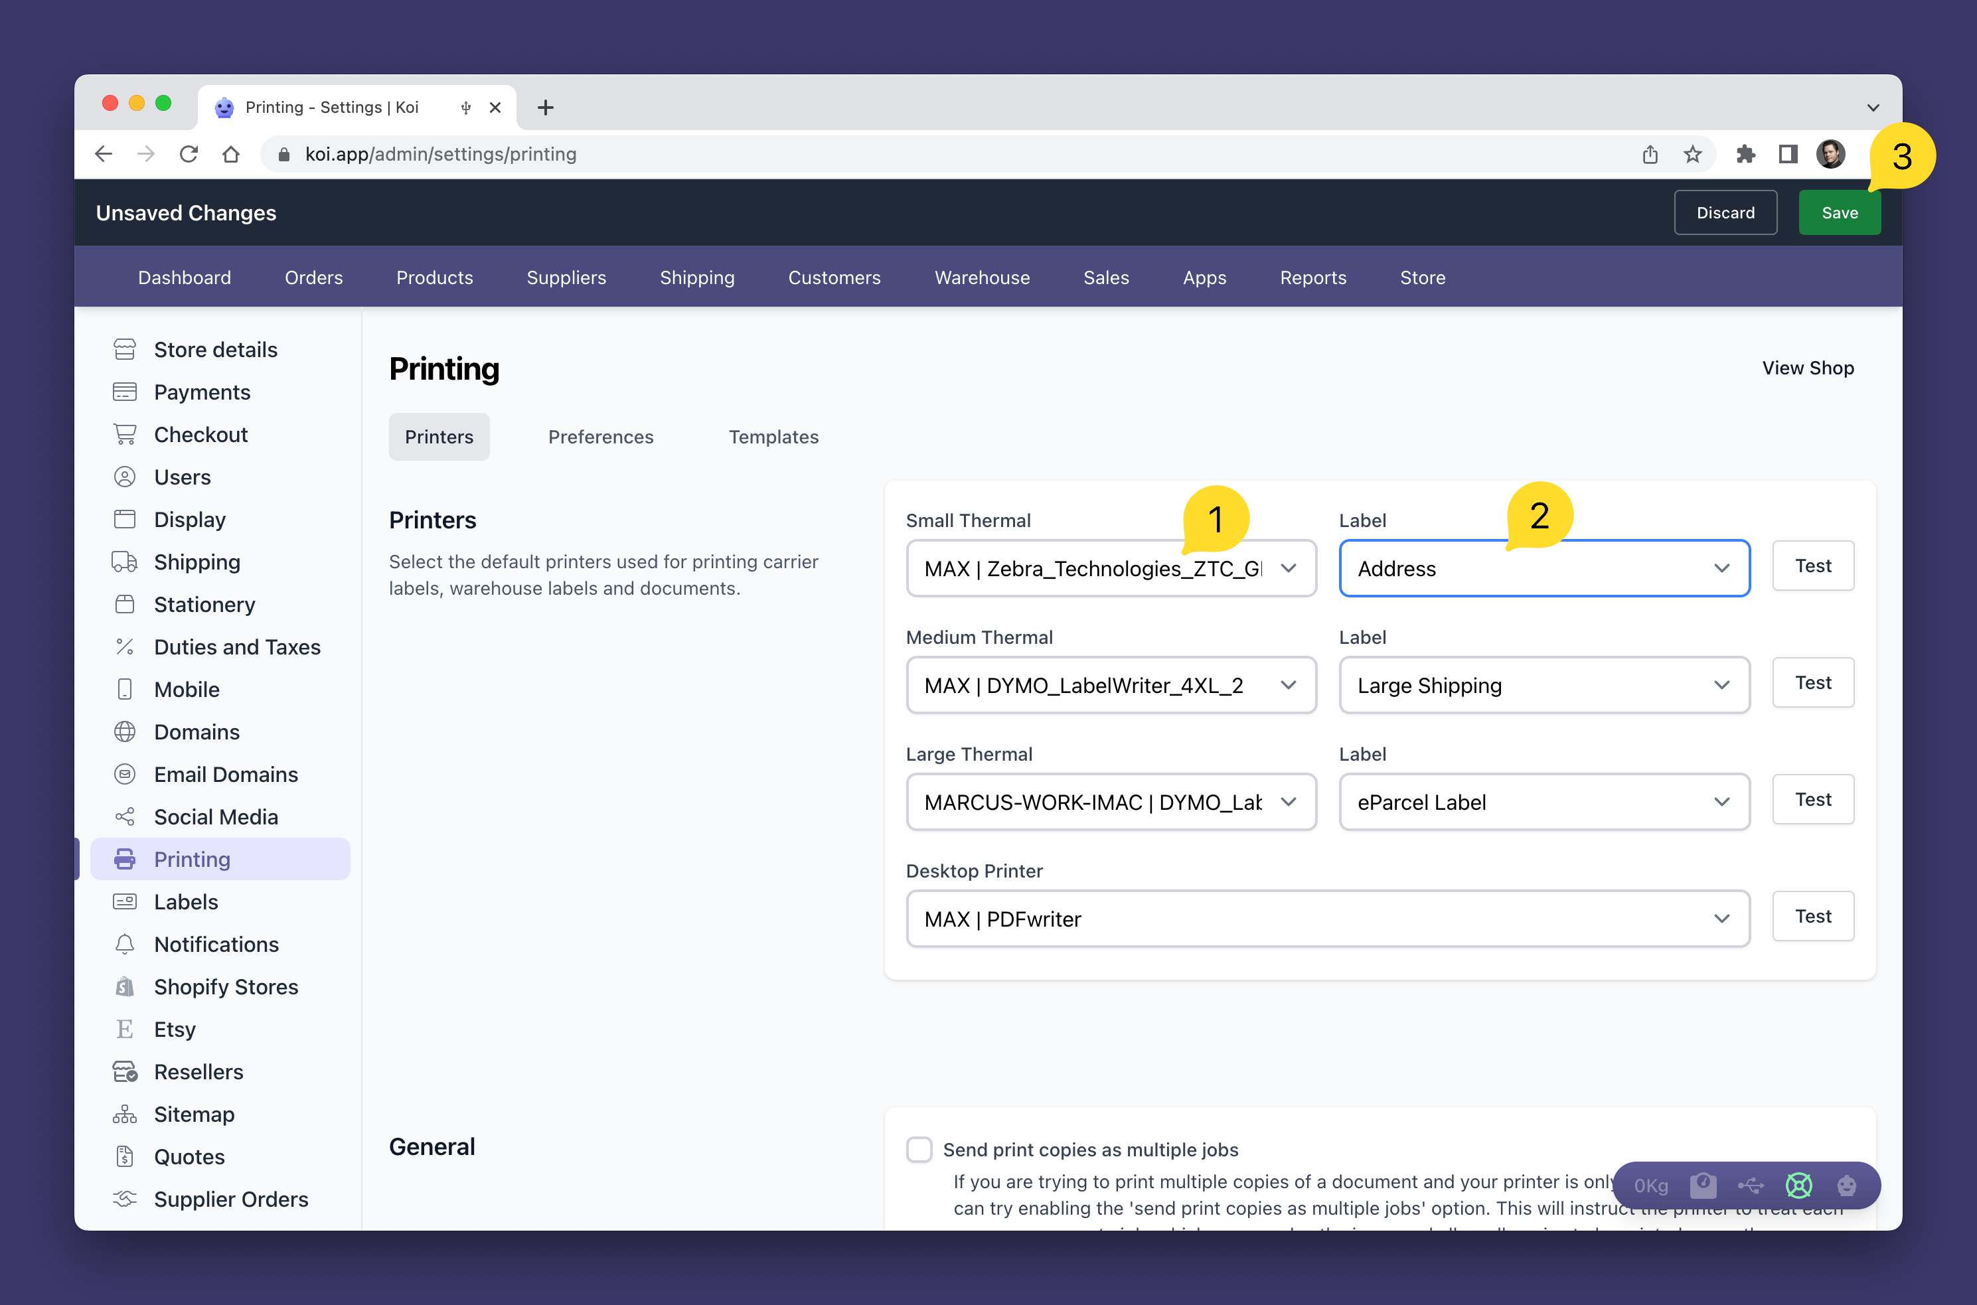Open the lifebuoy support icon in floating bar
This screenshot has height=1305, width=1977.
[x=1798, y=1185]
